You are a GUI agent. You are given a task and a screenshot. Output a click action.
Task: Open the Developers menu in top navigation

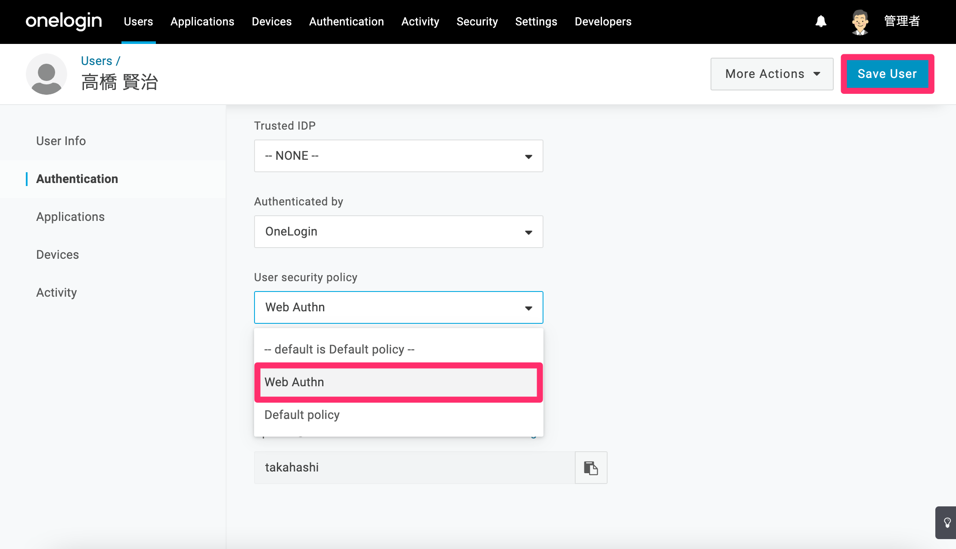click(x=603, y=22)
